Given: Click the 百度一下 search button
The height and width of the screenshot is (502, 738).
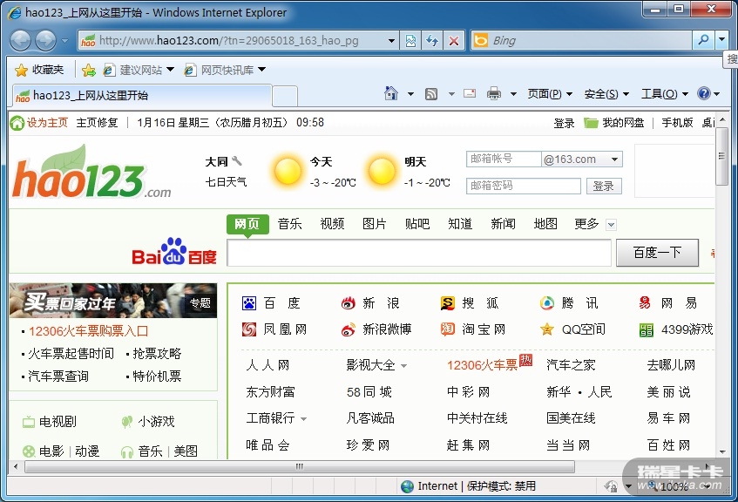Looking at the screenshot, I should coord(657,253).
